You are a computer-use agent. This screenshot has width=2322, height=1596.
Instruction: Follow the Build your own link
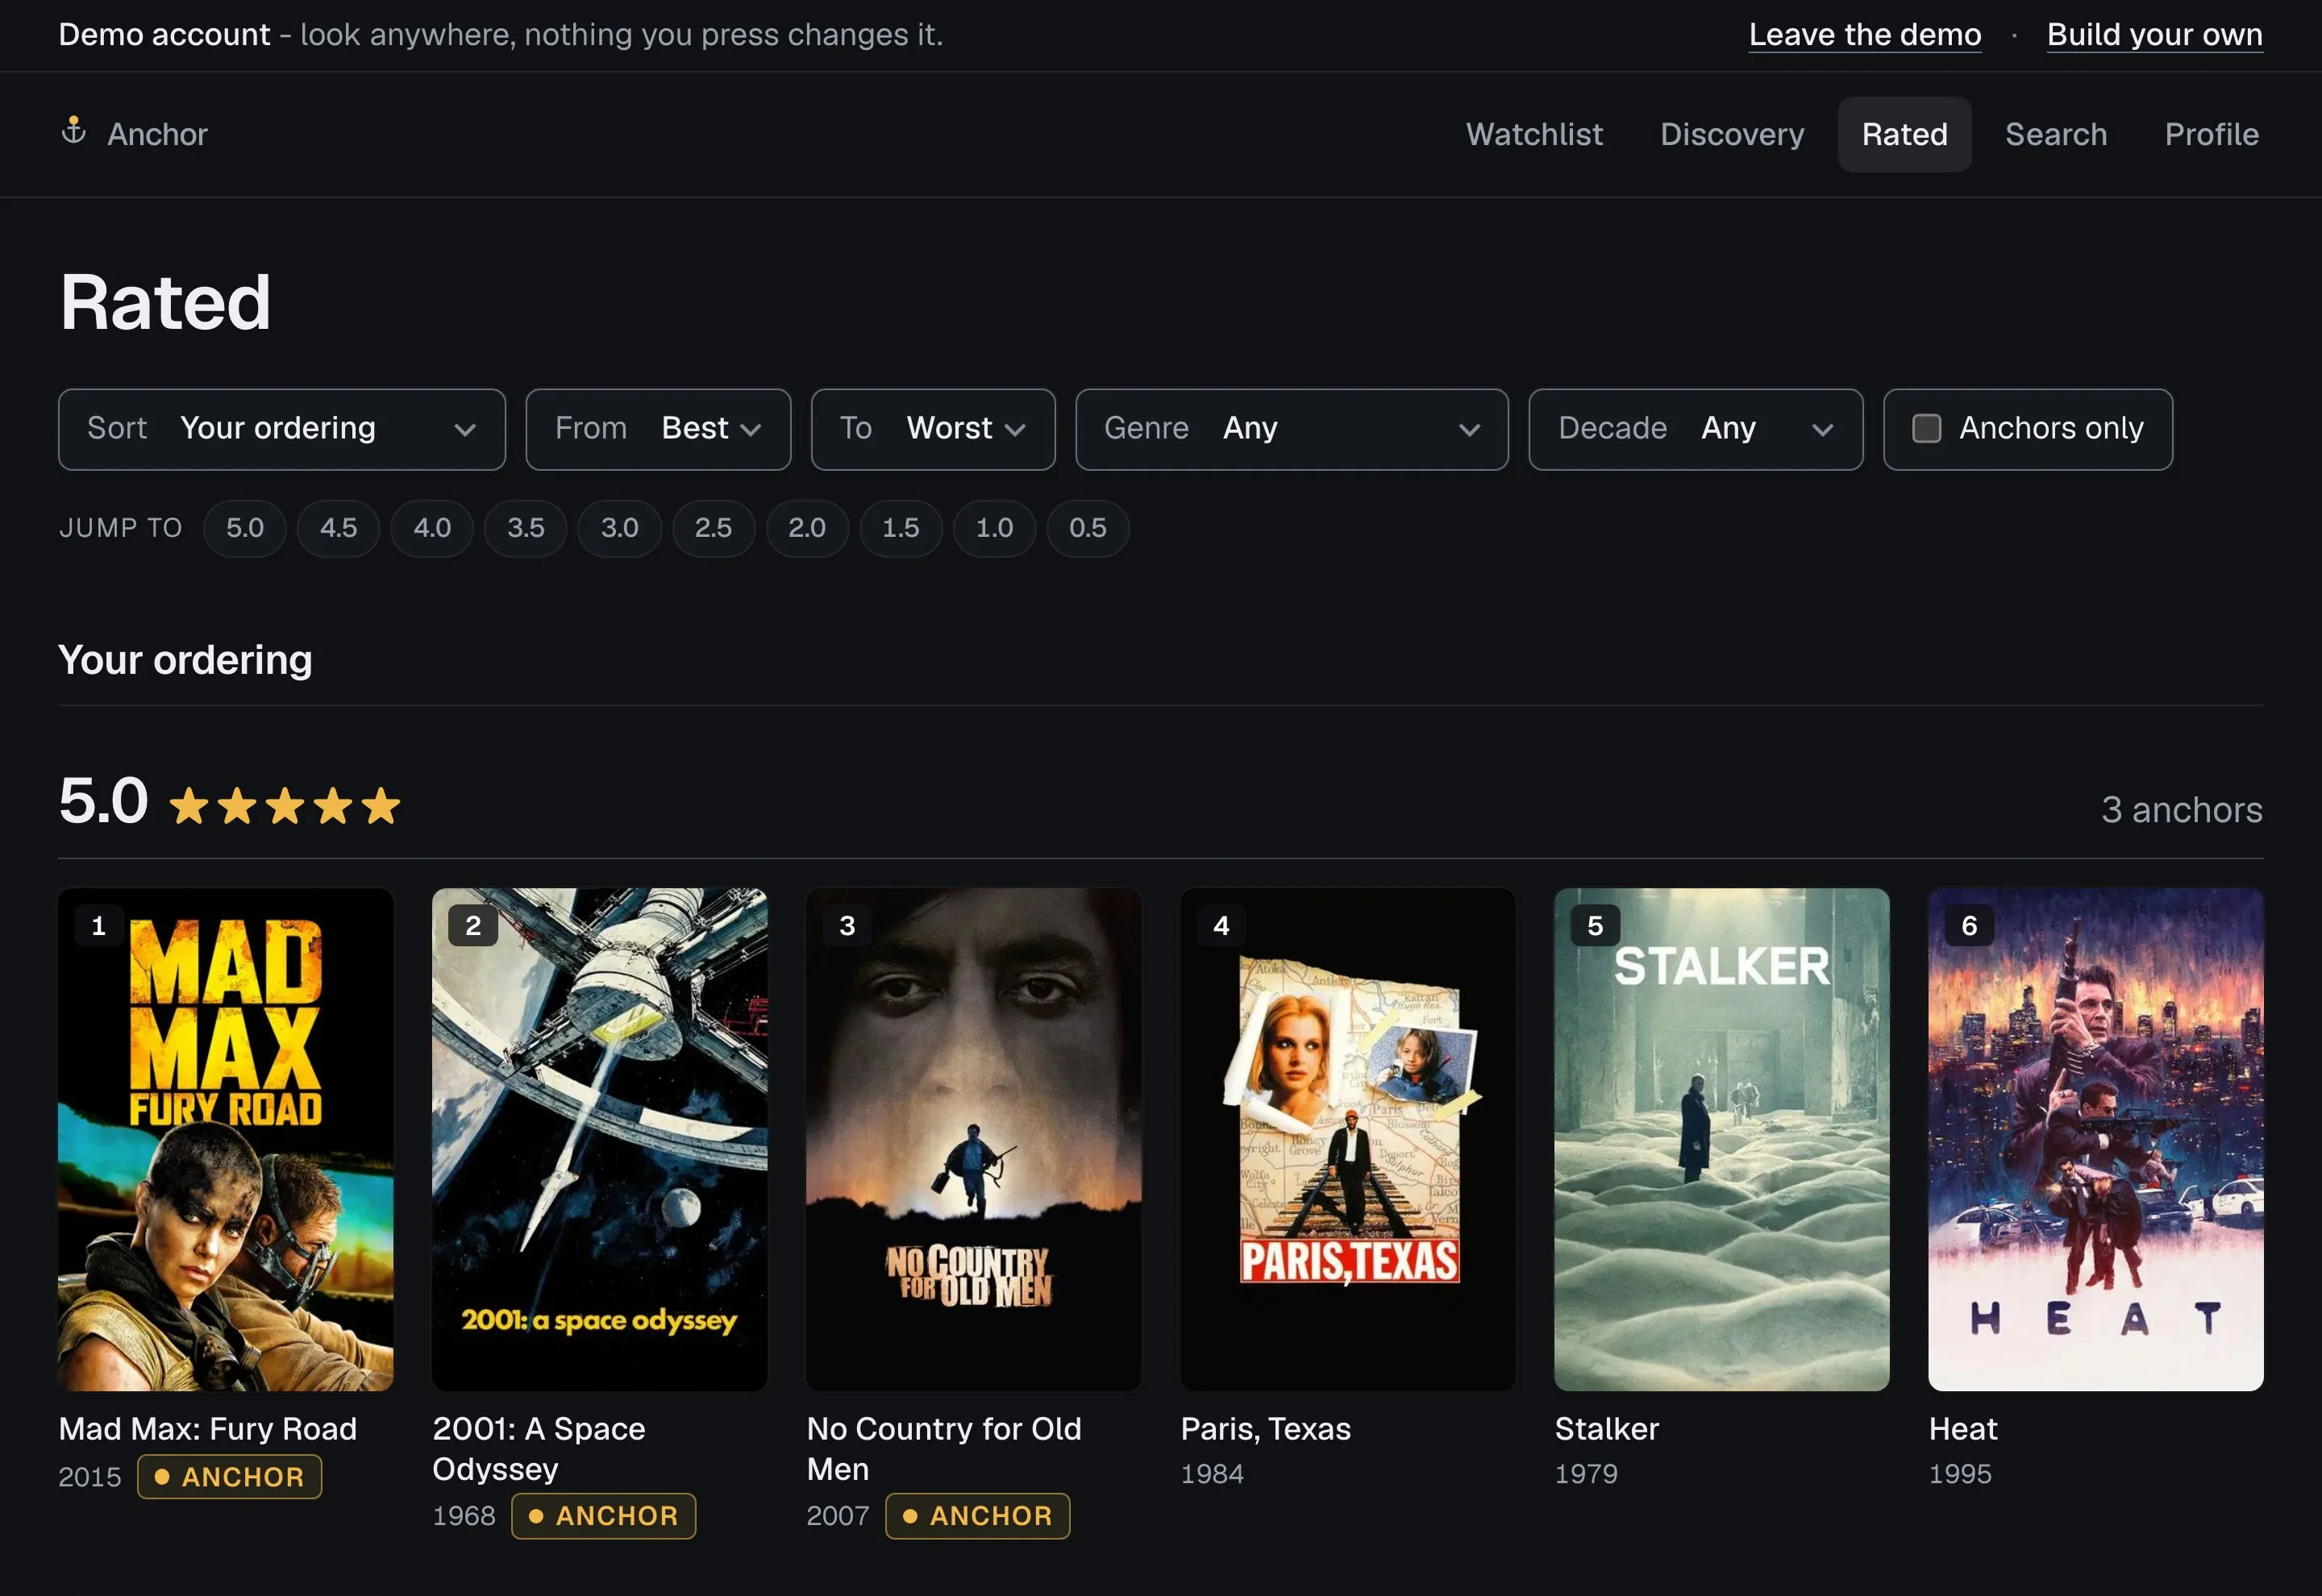pos(2154,35)
